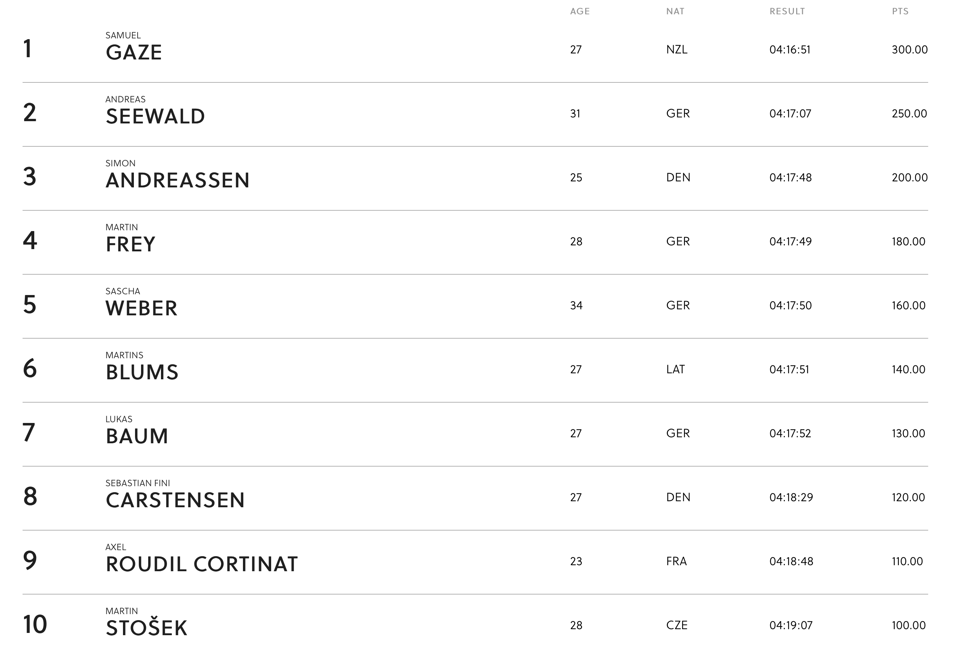953x654 pixels.
Task: Click on rider WEBER's name
Action: (x=141, y=309)
